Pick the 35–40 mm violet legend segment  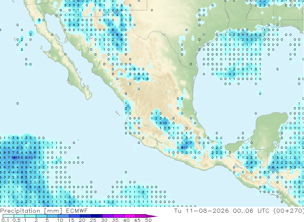119,216
